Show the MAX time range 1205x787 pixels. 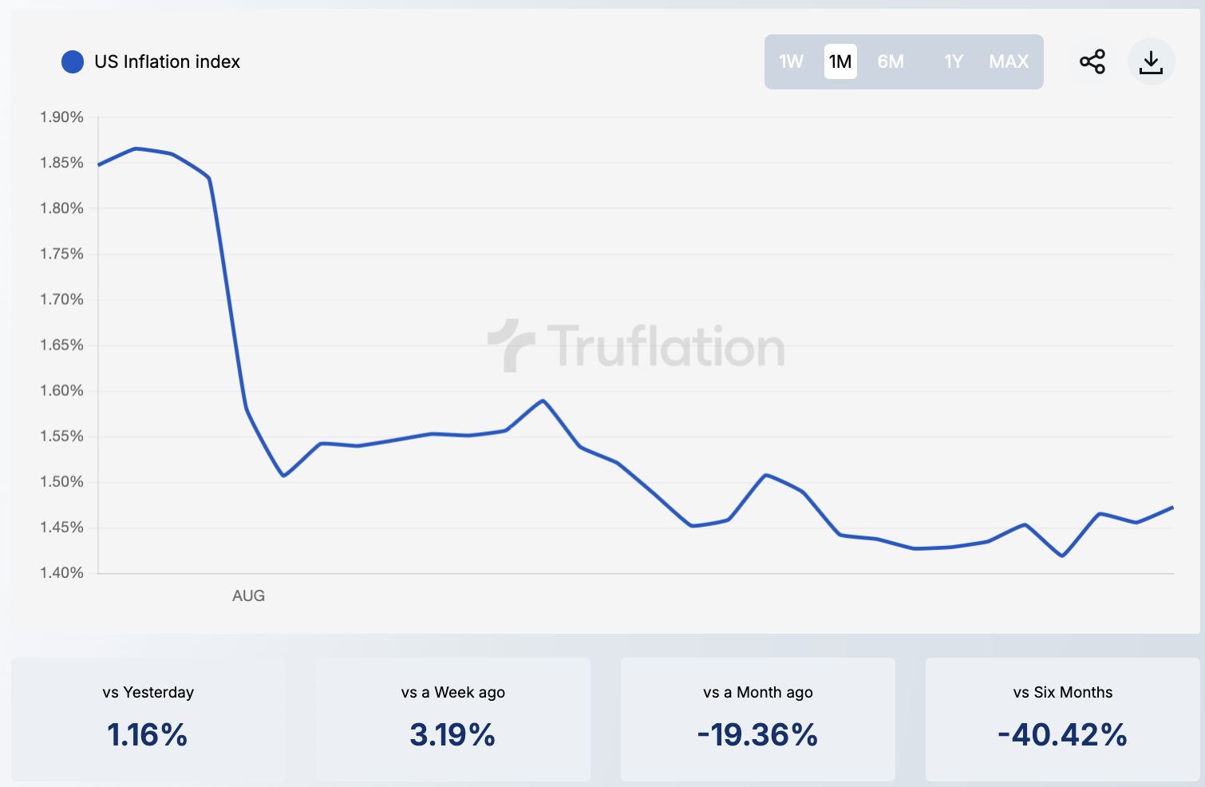(x=1009, y=61)
